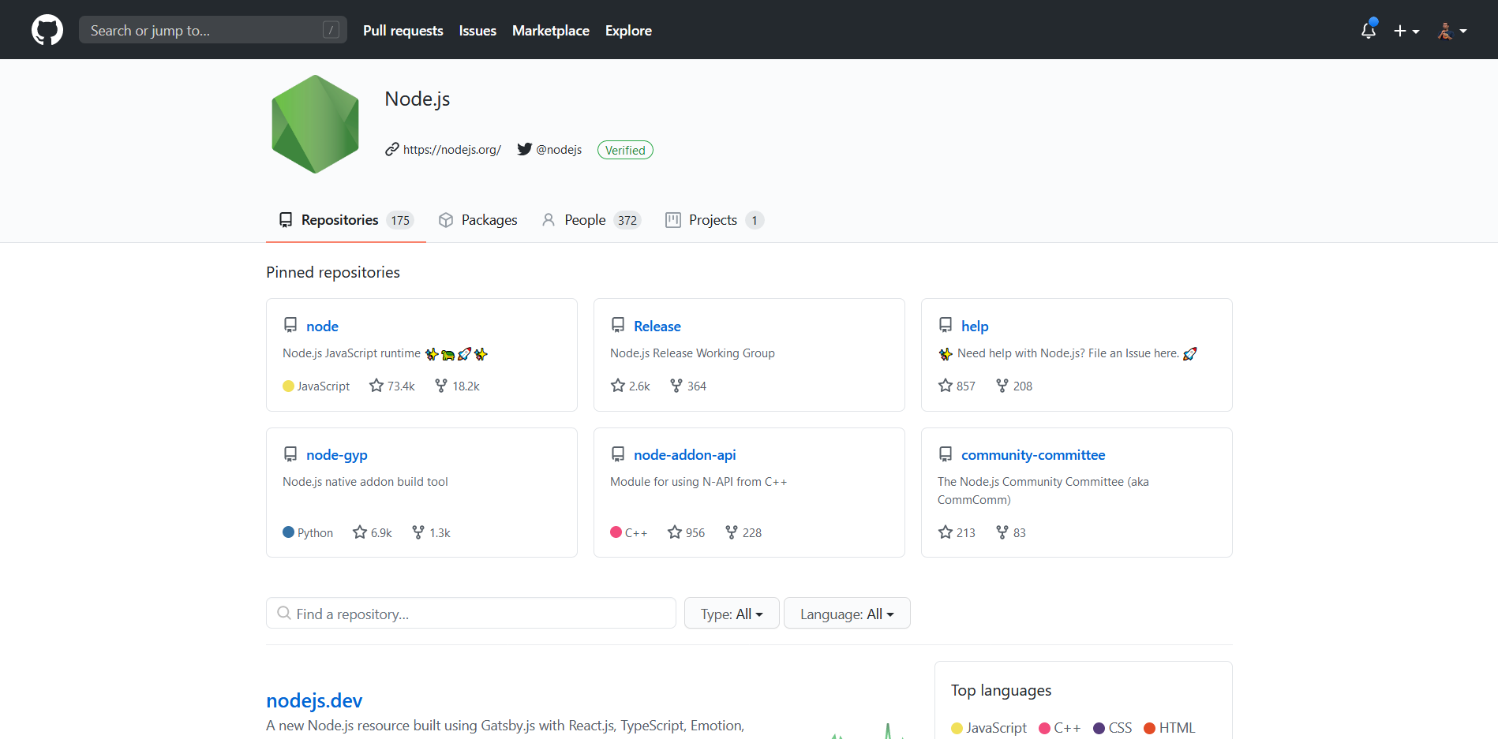Click the 372 People counter
This screenshot has height=739, width=1498.
pyautogui.click(x=627, y=220)
